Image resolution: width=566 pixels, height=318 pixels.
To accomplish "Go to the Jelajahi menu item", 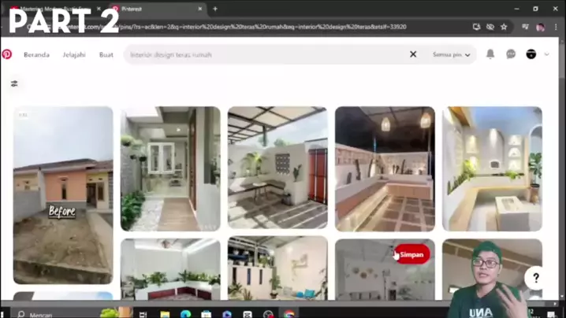I will tap(74, 55).
